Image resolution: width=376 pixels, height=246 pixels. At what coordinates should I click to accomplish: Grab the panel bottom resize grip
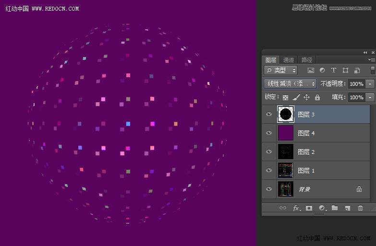coord(319,214)
